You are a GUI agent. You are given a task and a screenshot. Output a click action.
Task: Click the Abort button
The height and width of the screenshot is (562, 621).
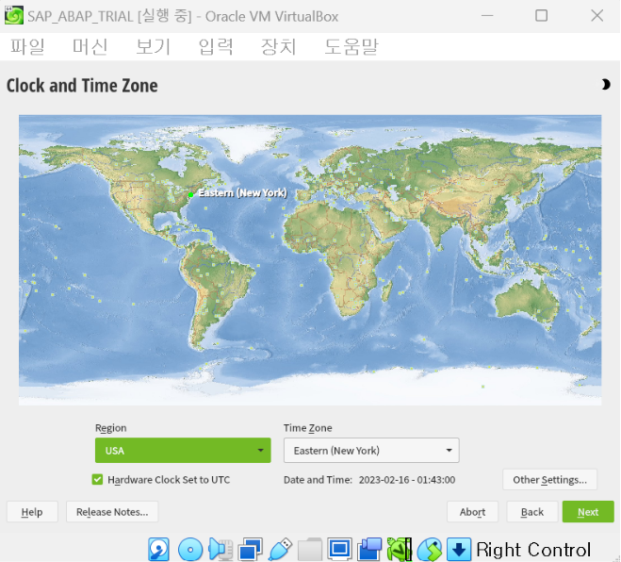472,512
